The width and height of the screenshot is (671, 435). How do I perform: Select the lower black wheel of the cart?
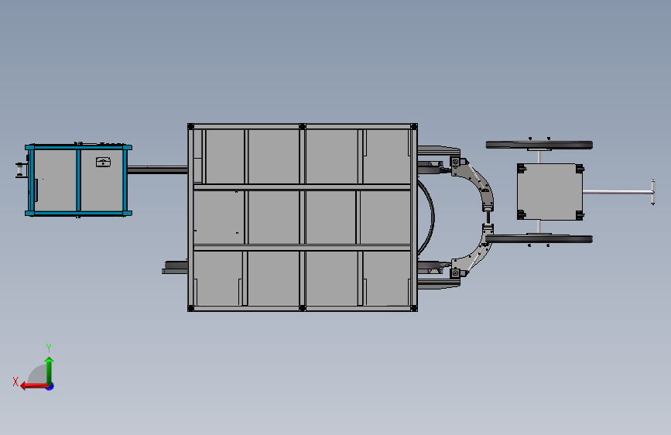539,239
